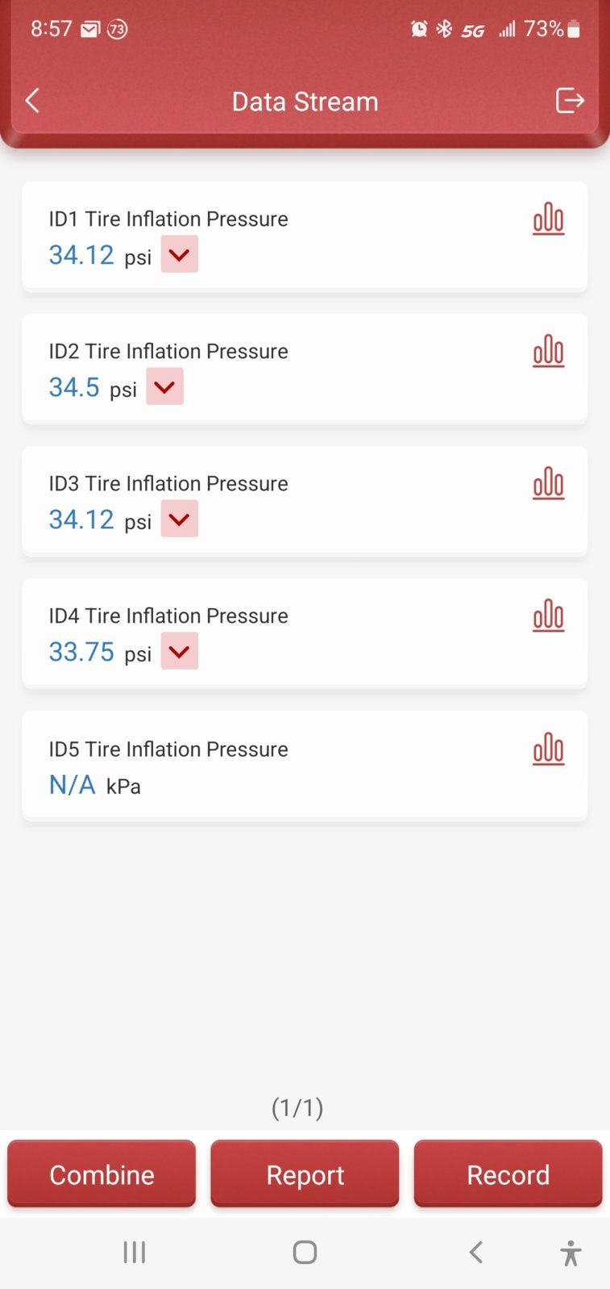Open graph icon for ID1 Tire Pressure
Image resolution: width=610 pixels, height=1289 pixels.
coord(548,219)
